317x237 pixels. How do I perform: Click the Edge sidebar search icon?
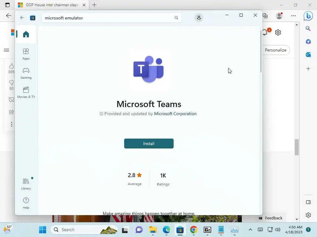coord(308,29)
